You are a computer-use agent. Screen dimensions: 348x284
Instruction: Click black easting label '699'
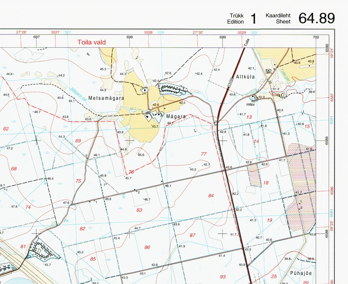pyautogui.click(x=223, y=37)
